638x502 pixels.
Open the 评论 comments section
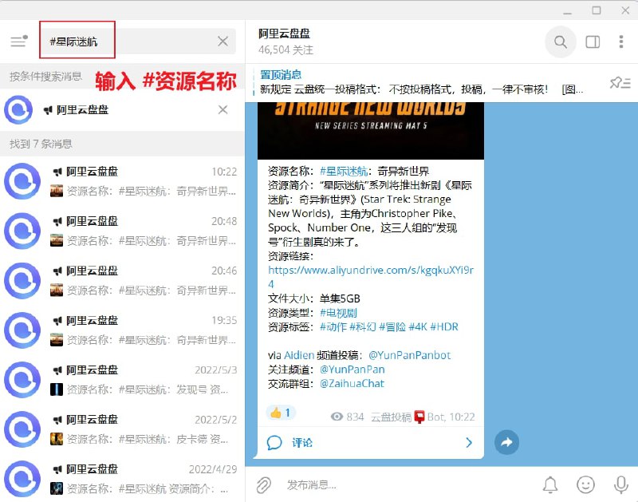[x=302, y=443]
